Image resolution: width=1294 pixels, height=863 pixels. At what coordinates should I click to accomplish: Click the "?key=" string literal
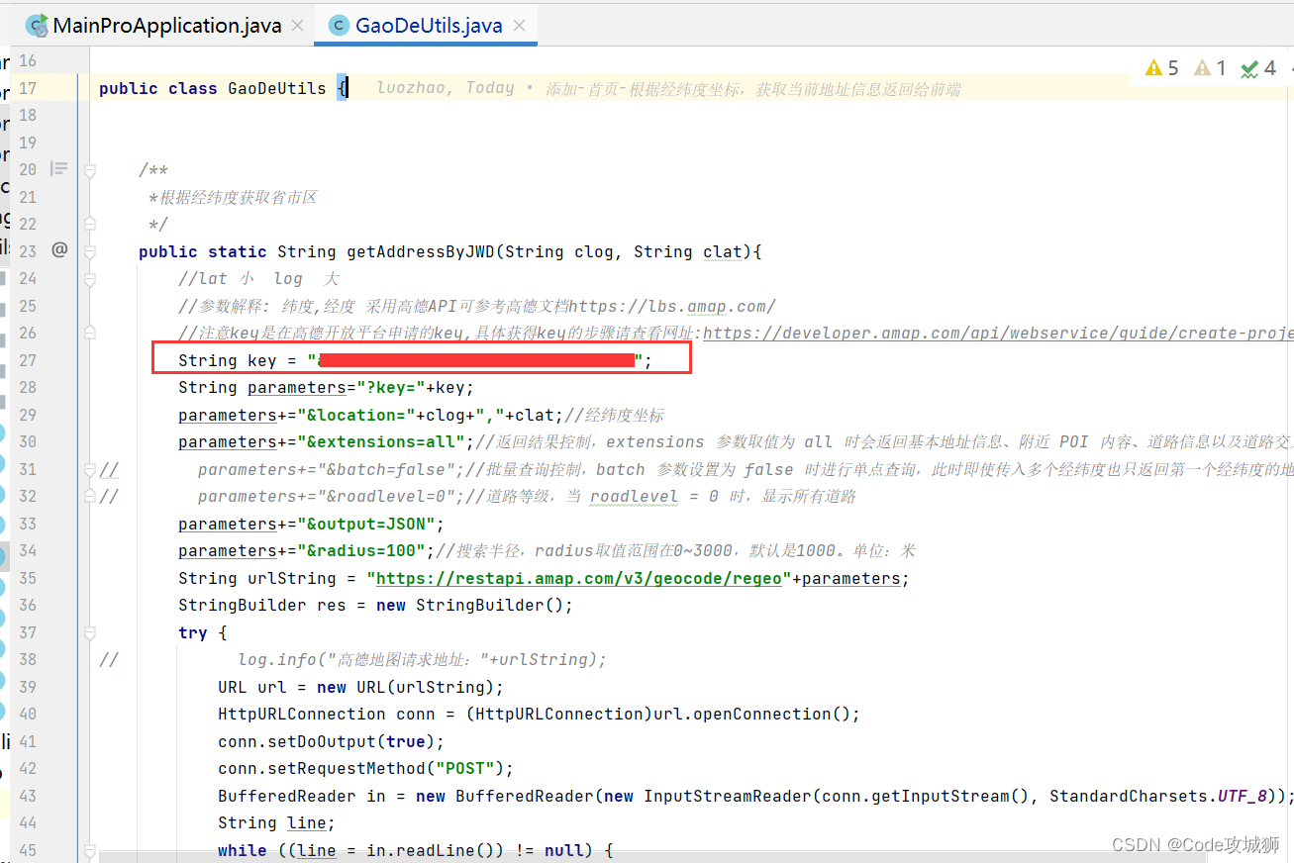[x=391, y=388]
